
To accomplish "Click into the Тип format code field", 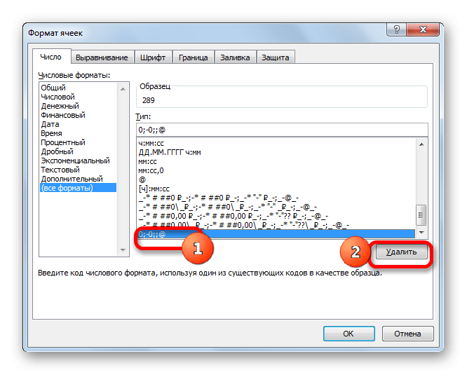I will coord(282,130).
